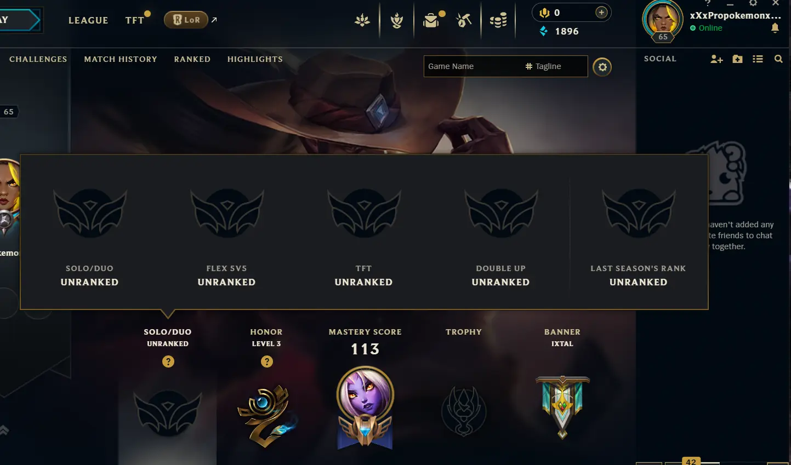The width and height of the screenshot is (791, 465).
Task: Click the profile settings gear button
Action: (602, 67)
